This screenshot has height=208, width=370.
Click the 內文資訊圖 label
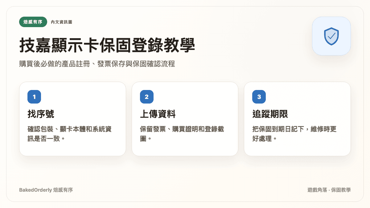[62, 22]
